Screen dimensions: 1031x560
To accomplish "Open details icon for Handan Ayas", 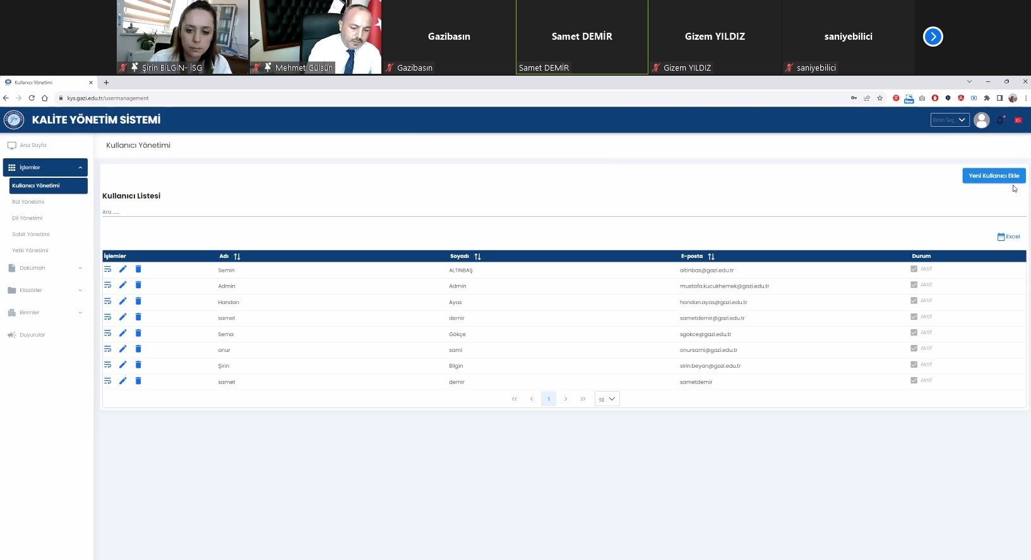I will click(107, 301).
